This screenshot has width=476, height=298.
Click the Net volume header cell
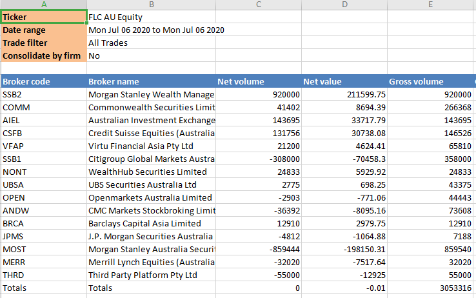click(x=259, y=81)
